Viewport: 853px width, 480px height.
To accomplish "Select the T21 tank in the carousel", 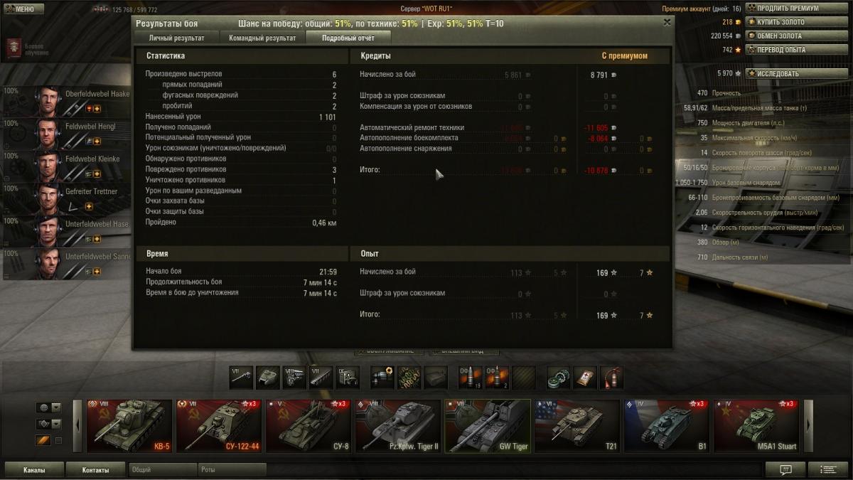I will coord(577,425).
